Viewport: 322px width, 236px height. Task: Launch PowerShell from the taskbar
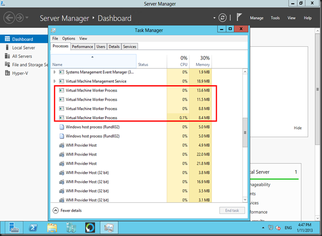[x=33, y=228]
